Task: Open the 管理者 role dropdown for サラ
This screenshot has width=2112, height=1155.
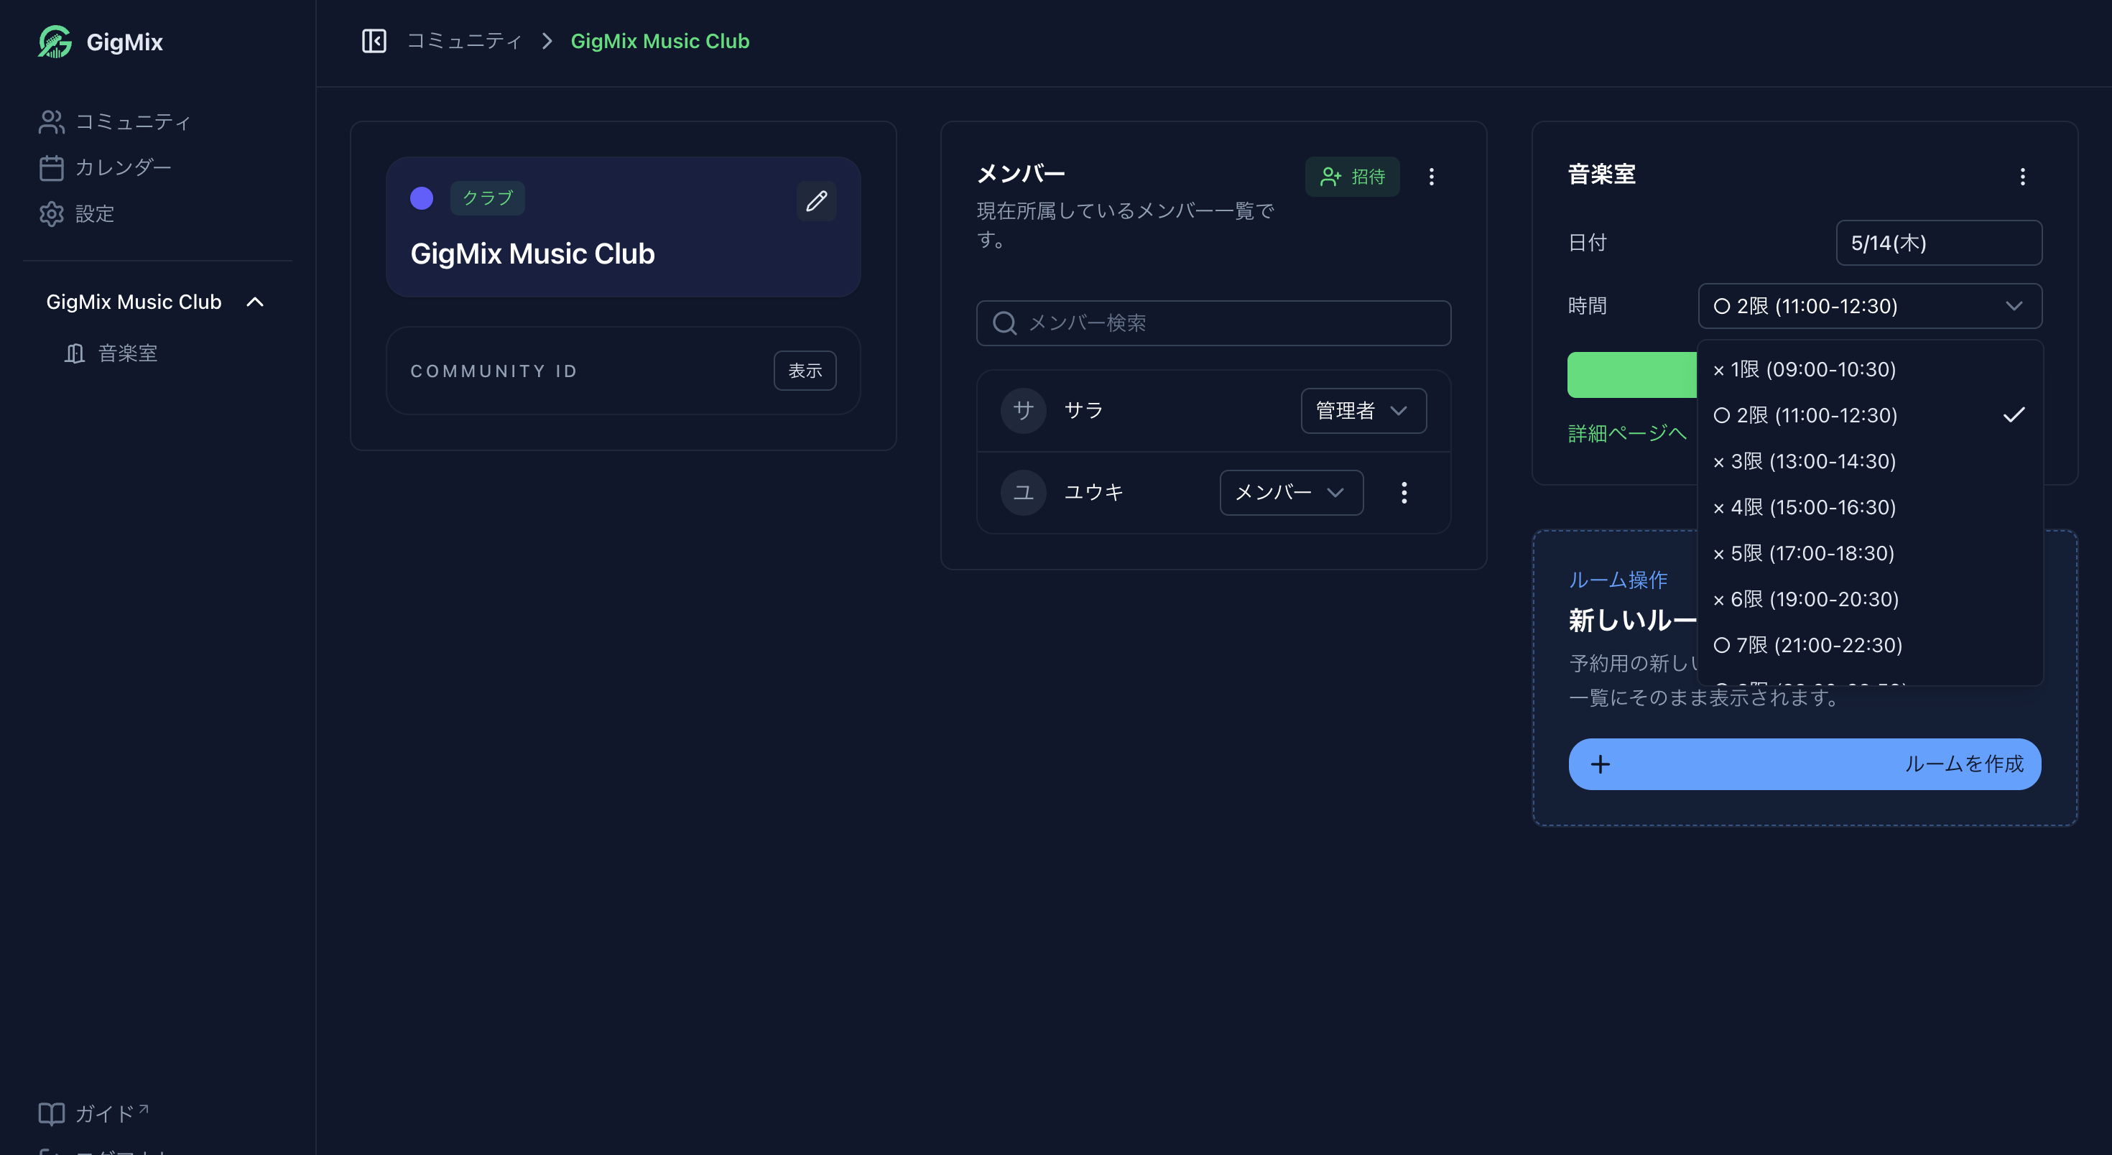Action: point(1363,411)
